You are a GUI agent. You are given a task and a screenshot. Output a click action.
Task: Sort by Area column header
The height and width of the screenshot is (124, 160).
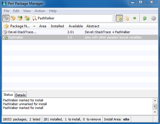(43, 26)
